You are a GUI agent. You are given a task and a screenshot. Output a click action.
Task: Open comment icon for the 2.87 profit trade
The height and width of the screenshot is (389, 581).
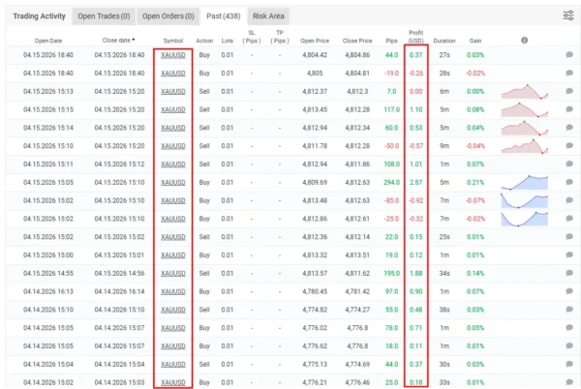pyautogui.click(x=569, y=182)
